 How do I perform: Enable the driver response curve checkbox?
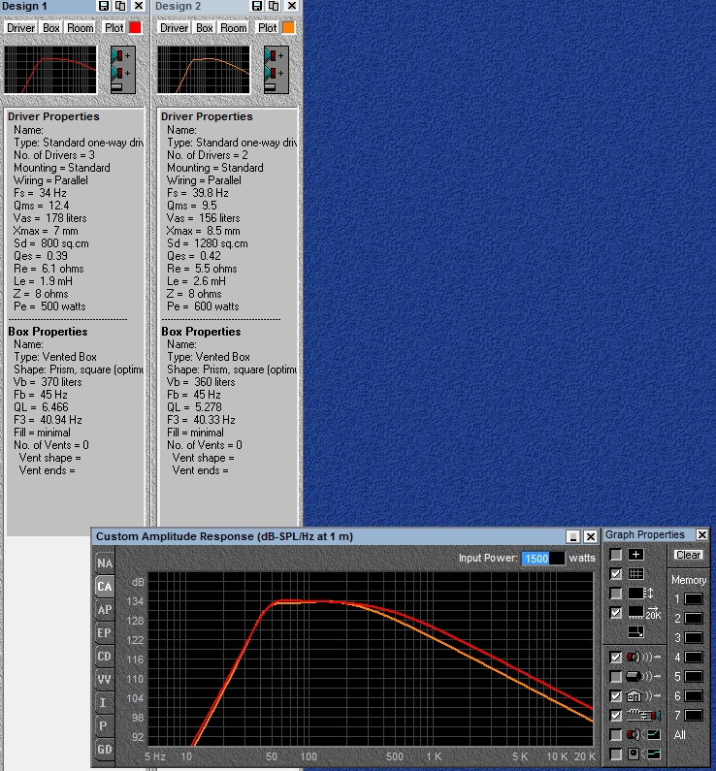click(x=616, y=734)
